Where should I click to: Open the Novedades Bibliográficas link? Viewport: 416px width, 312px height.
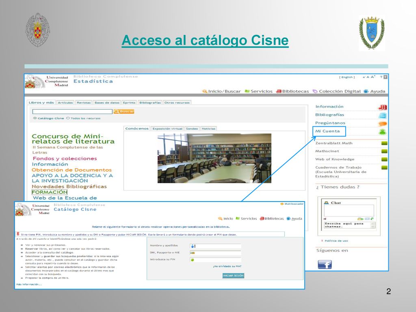(x=69, y=186)
